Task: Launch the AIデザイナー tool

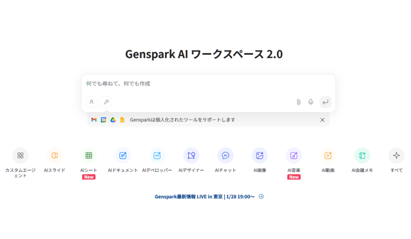Action: click(x=191, y=155)
